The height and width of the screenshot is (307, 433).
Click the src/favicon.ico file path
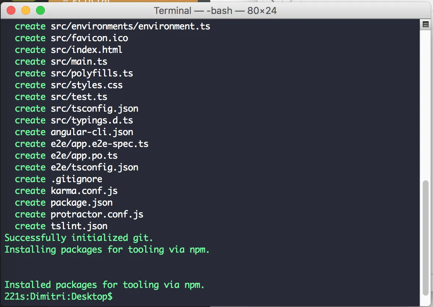89,38
